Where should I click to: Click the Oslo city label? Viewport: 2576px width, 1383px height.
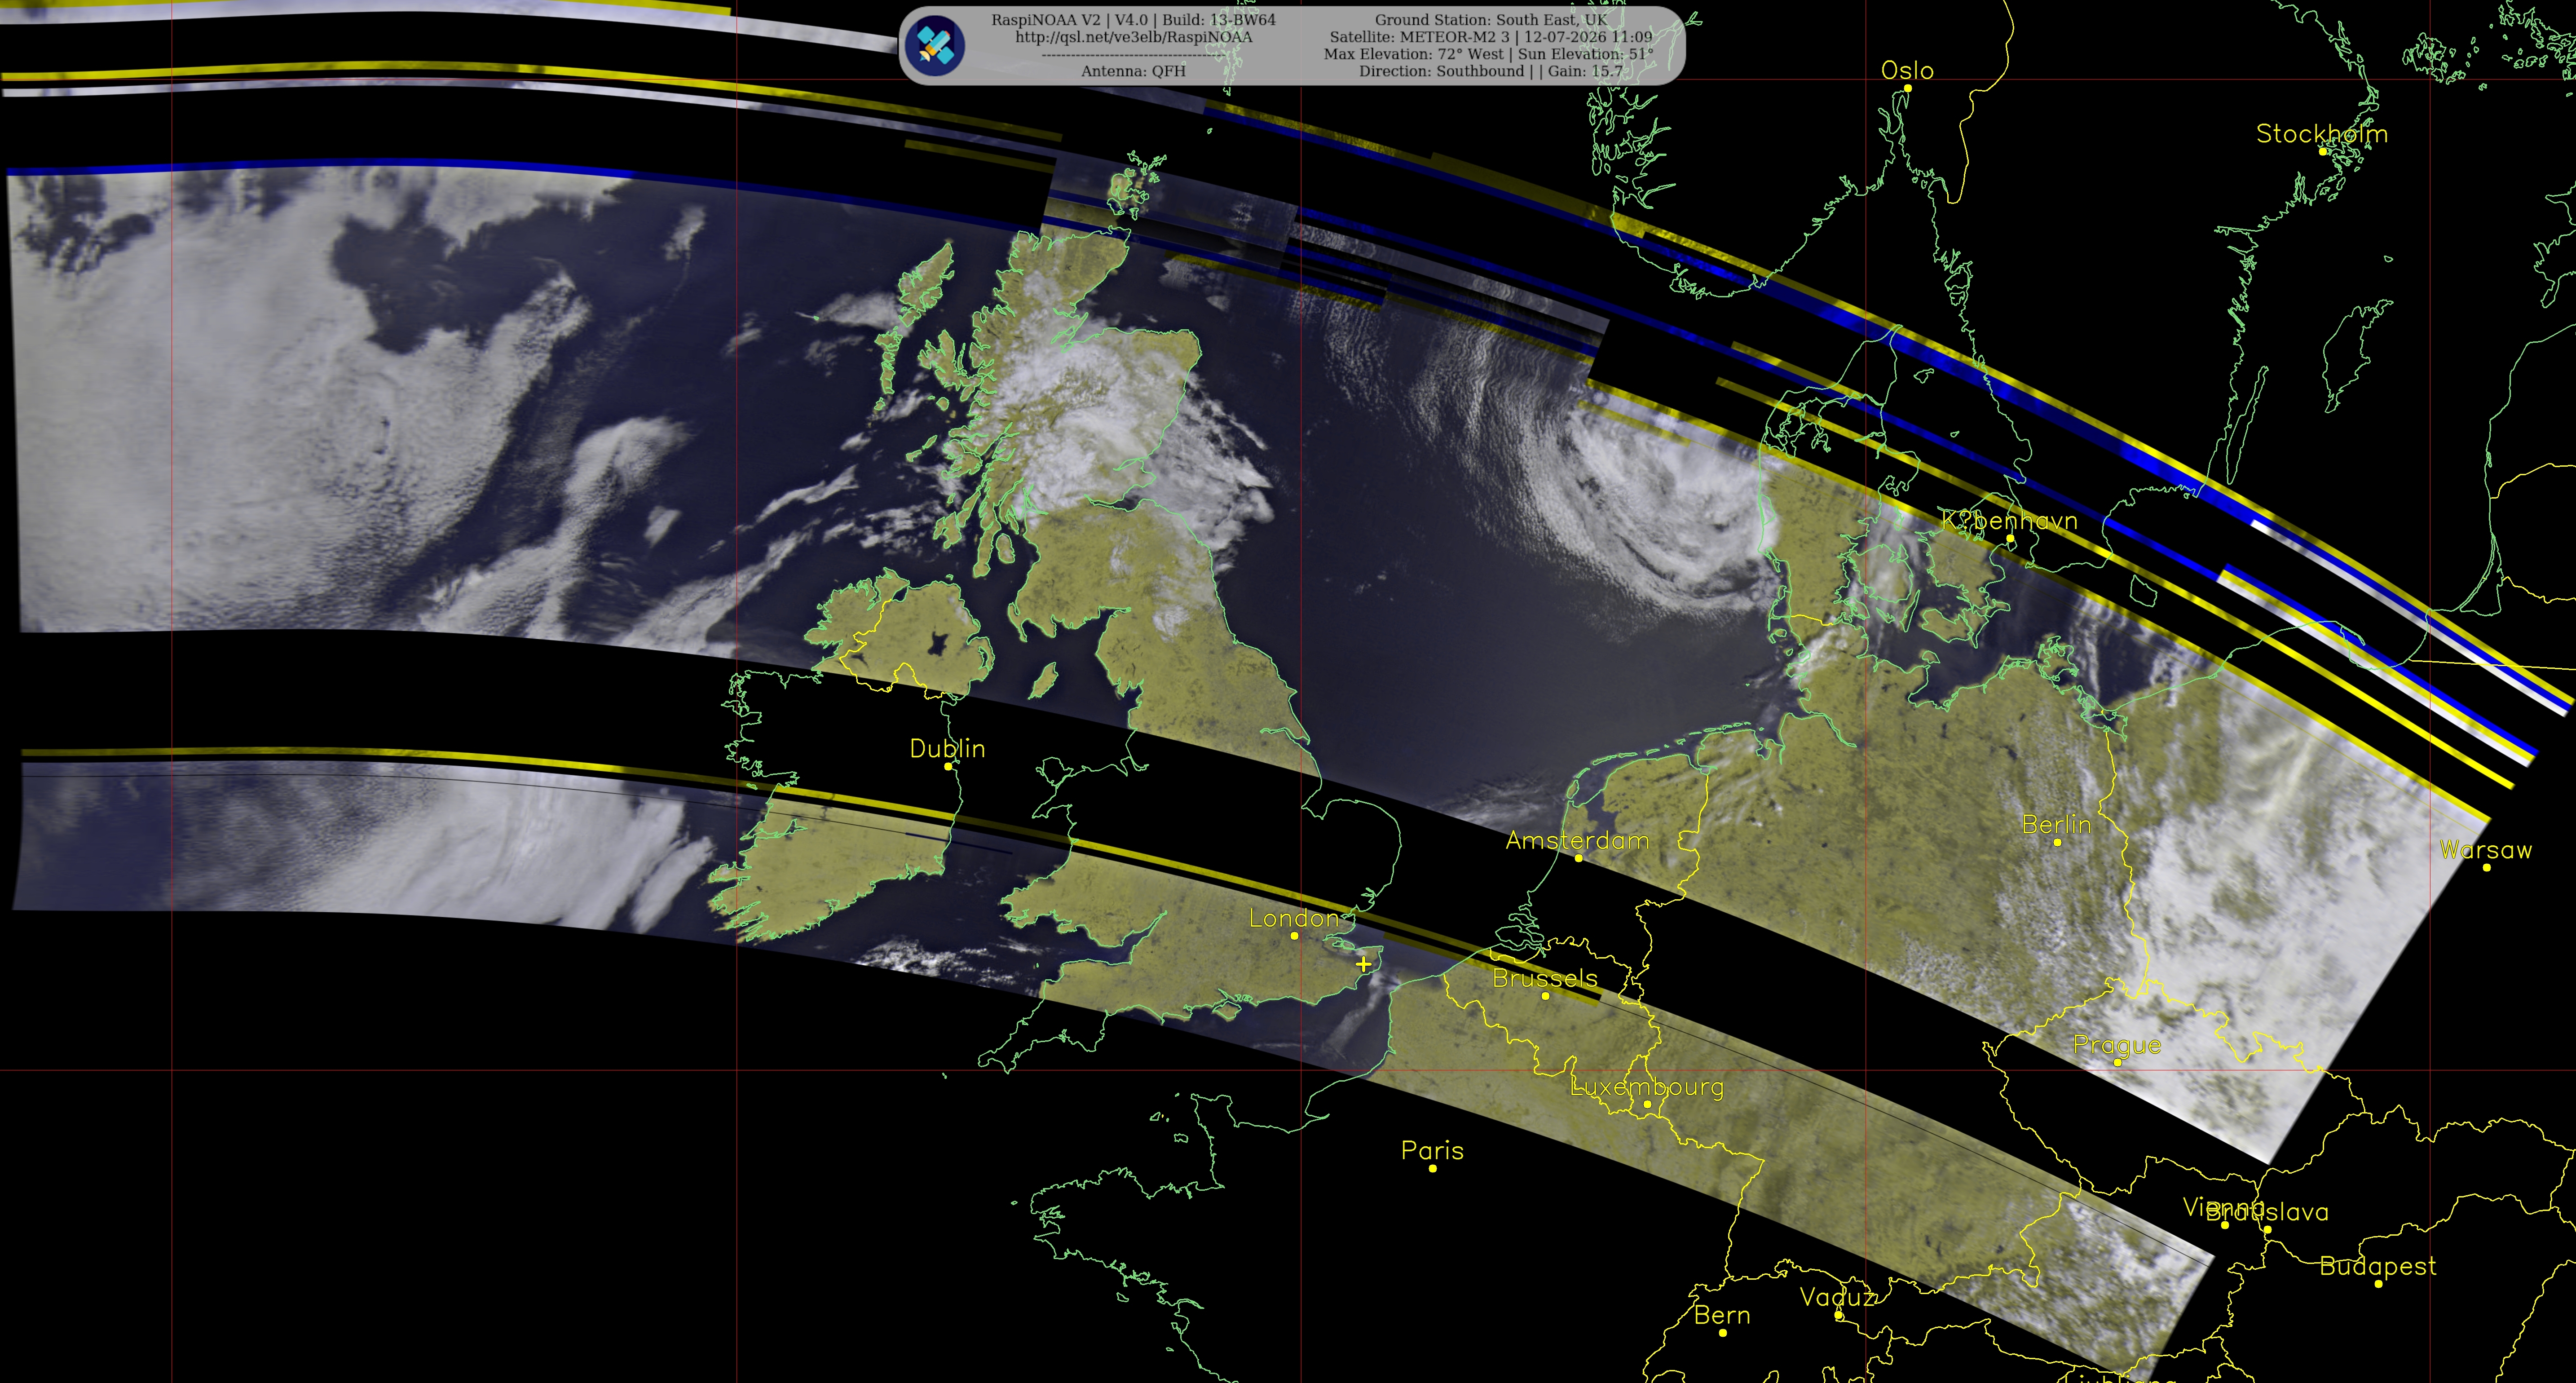click(1907, 71)
